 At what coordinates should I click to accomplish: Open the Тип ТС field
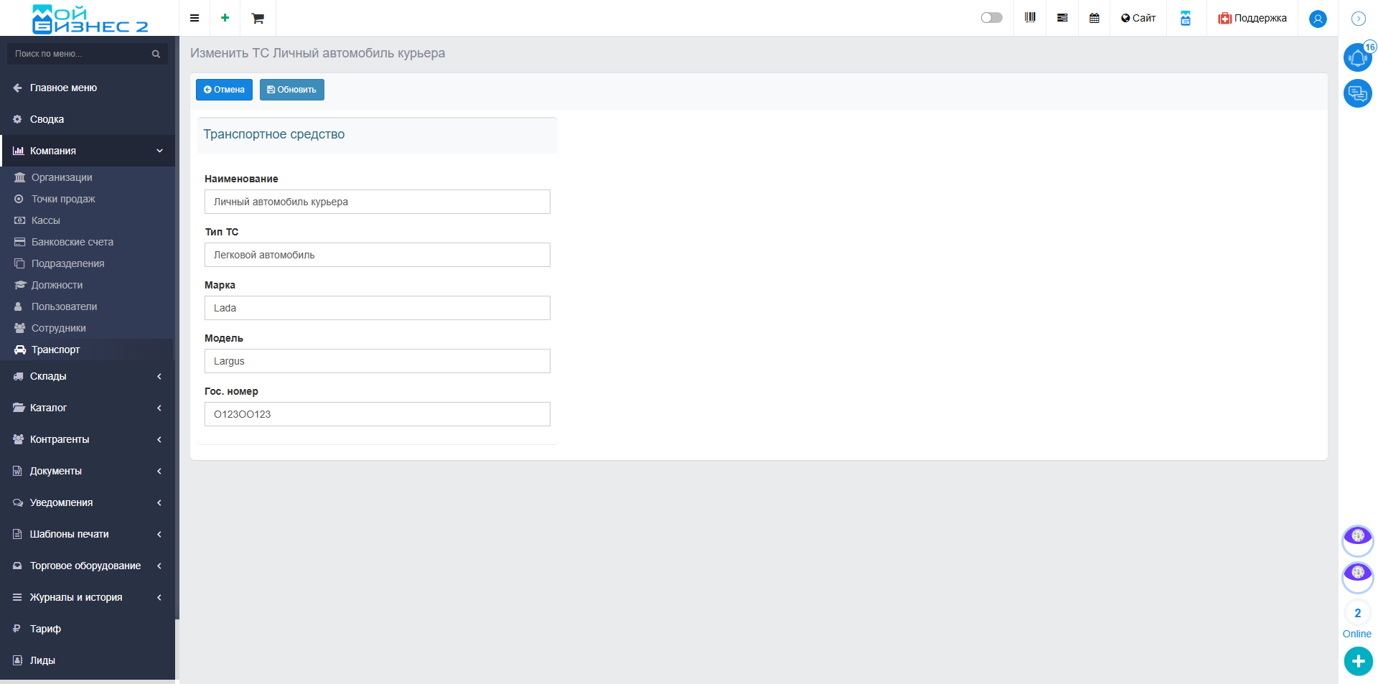(378, 255)
